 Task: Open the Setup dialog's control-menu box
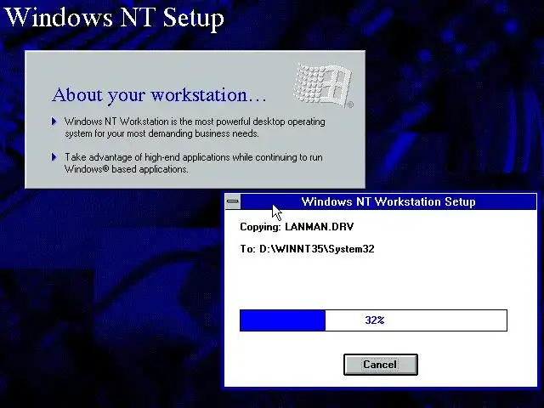pos(233,201)
